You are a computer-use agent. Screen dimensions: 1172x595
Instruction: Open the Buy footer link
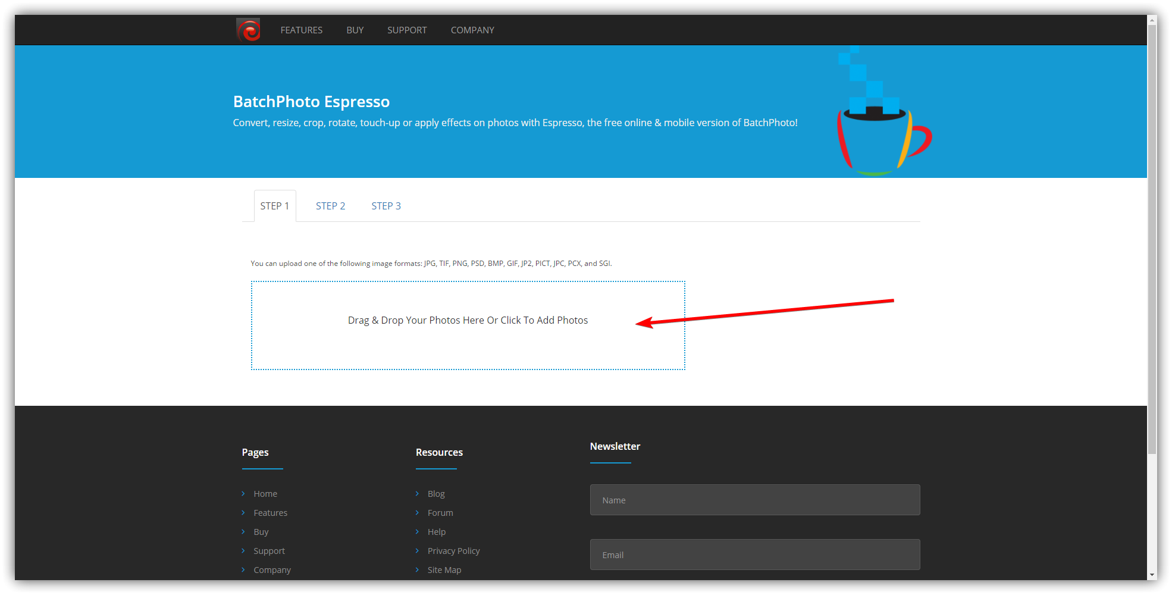[x=261, y=532]
